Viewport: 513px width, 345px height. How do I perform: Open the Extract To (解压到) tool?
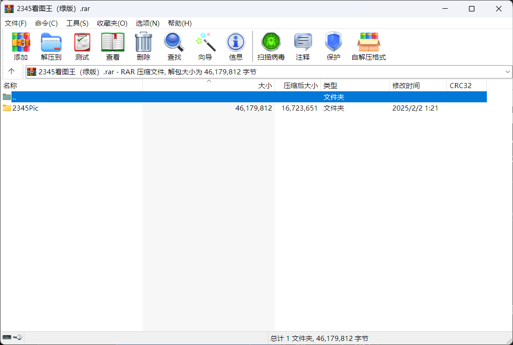point(51,43)
